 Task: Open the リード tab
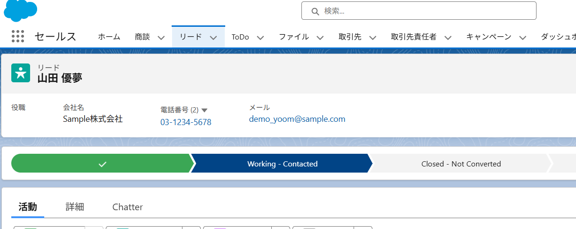pyautogui.click(x=190, y=37)
